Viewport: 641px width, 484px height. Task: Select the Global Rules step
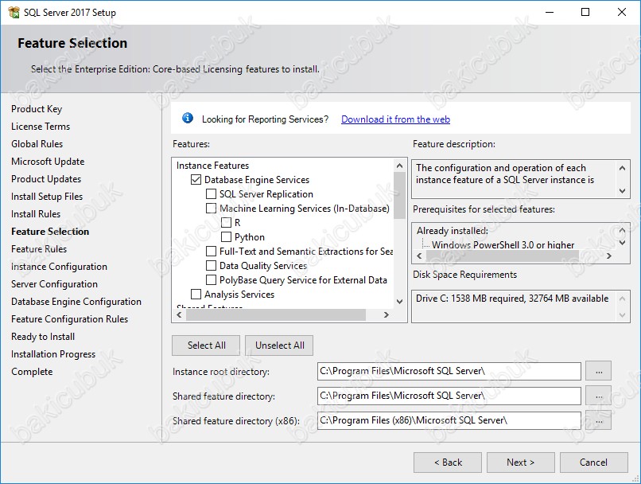click(x=37, y=144)
